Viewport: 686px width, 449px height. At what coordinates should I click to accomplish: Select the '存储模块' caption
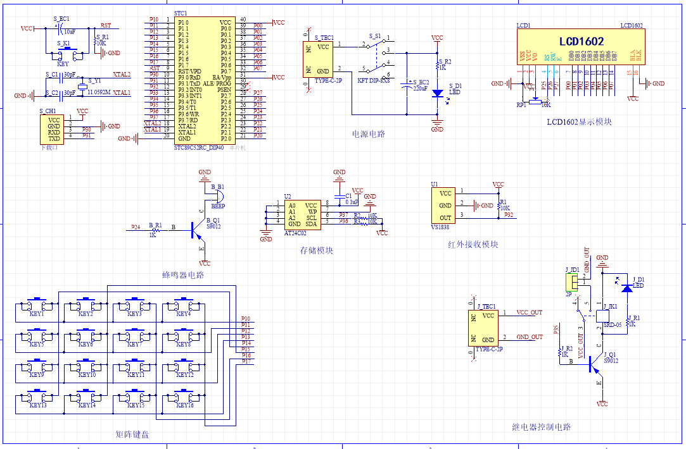316,250
